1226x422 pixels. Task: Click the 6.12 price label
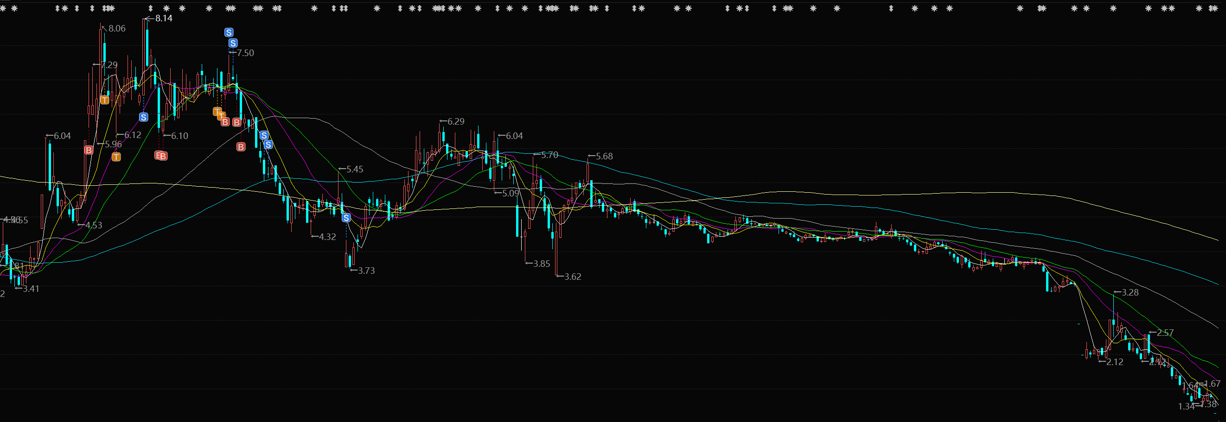click(133, 135)
